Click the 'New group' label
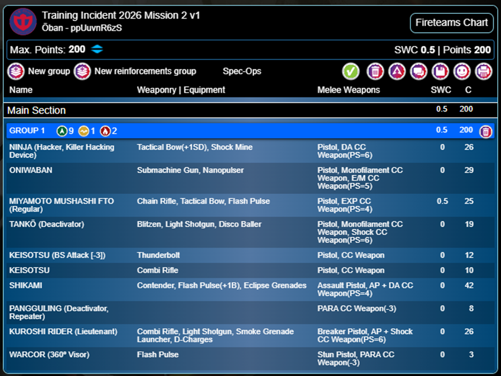 [49, 71]
